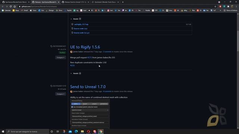Open the Calendar bookmark
This screenshot has height=134, width=239.
tap(6, 10)
